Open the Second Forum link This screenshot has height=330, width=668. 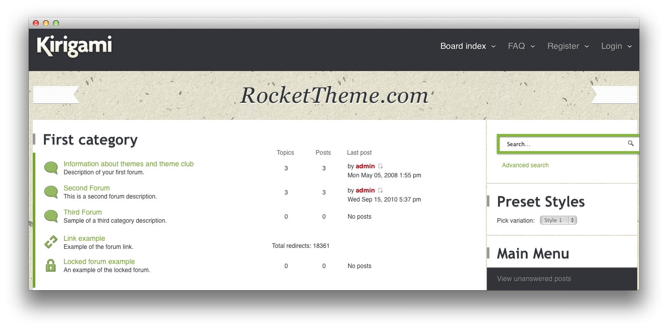87,188
